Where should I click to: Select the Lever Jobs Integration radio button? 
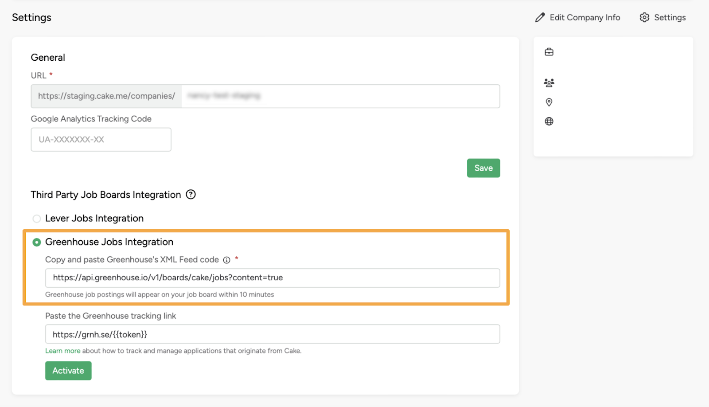coord(37,219)
